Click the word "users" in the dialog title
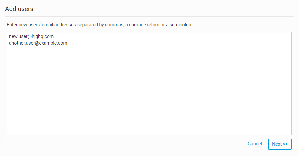Viewport: 299px width, 156px height. pyautogui.click(x=25, y=9)
